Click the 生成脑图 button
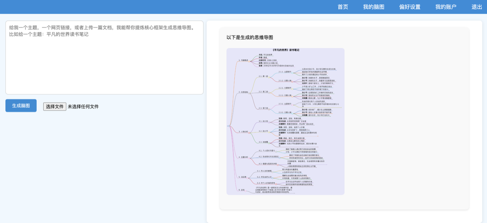Screen dimensions: 487x223 [21, 105]
